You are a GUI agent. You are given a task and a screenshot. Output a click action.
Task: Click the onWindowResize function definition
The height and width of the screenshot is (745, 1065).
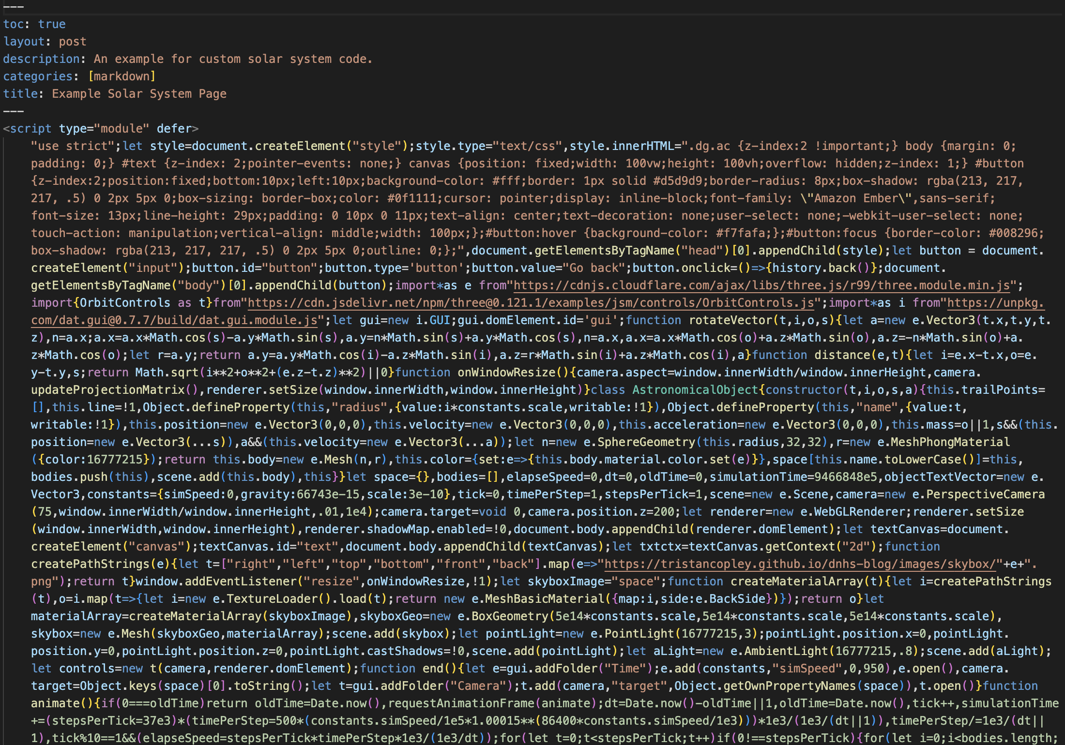[x=506, y=372]
